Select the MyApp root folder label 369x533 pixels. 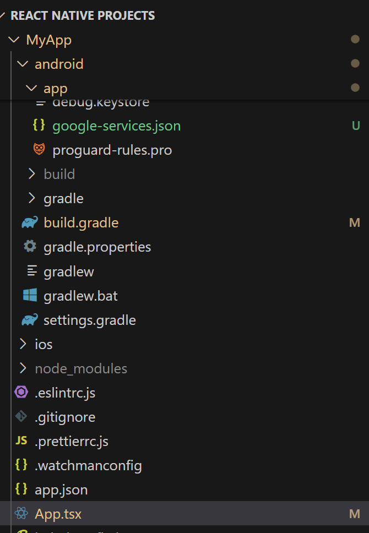[49, 40]
